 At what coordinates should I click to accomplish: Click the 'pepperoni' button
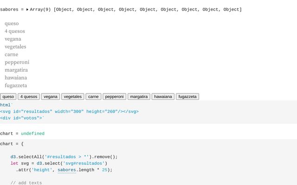tap(115, 97)
